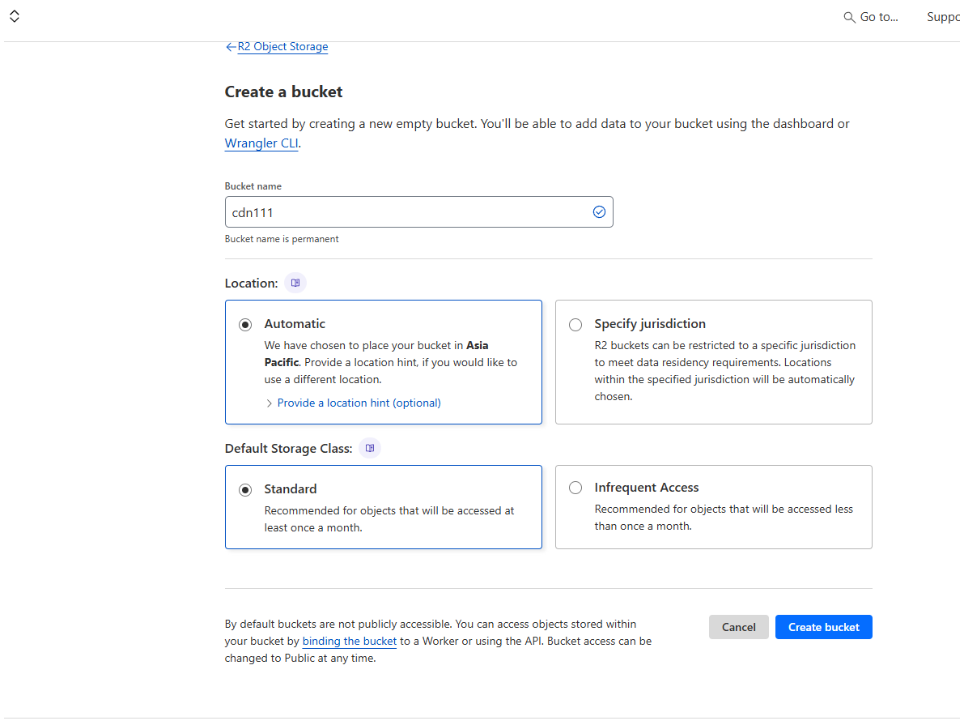
Task: Click the up-down chevron icon at top left
Action: [15, 16]
